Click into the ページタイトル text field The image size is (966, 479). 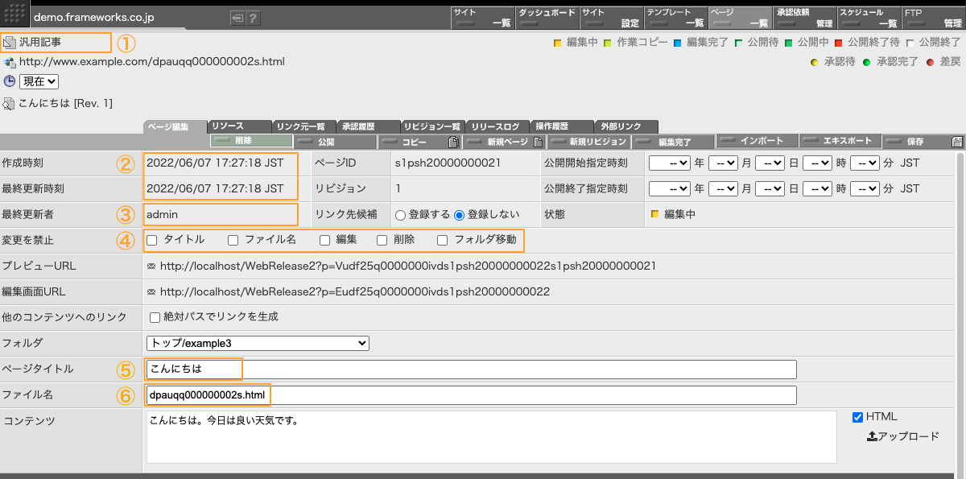pos(471,370)
